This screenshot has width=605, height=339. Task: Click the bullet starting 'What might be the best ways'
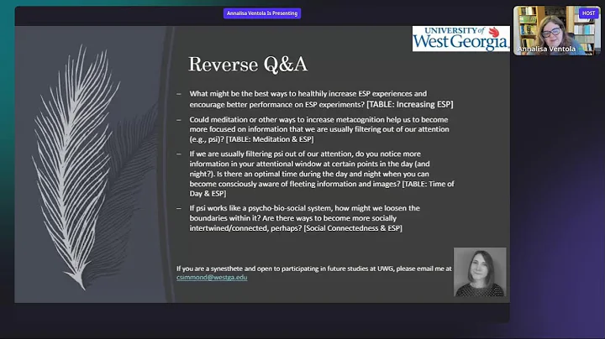(321, 99)
